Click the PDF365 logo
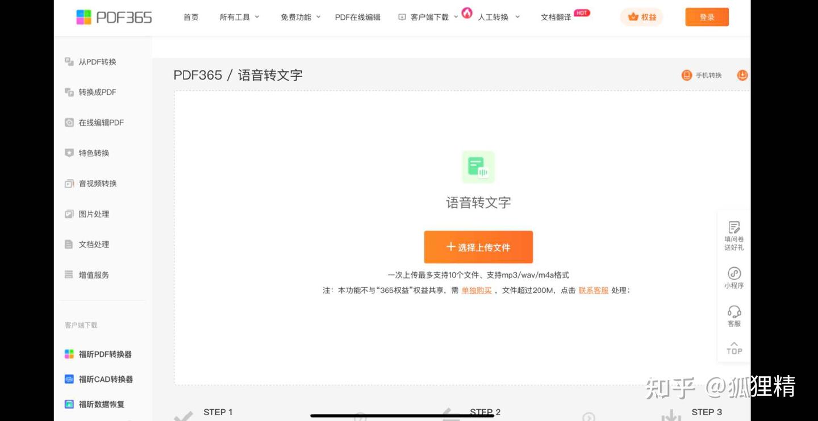The image size is (818, 421). 114,17
